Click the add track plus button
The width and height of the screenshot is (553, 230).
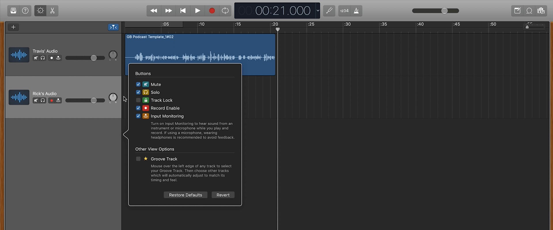(x=13, y=27)
